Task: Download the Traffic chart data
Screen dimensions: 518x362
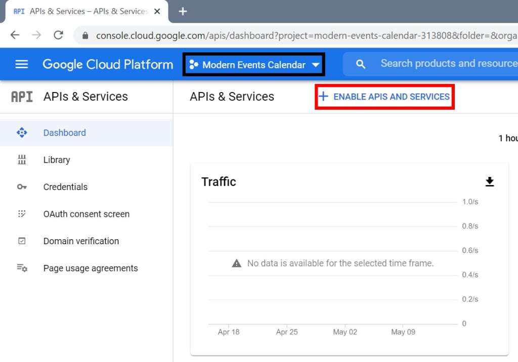Action: coord(489,182)
